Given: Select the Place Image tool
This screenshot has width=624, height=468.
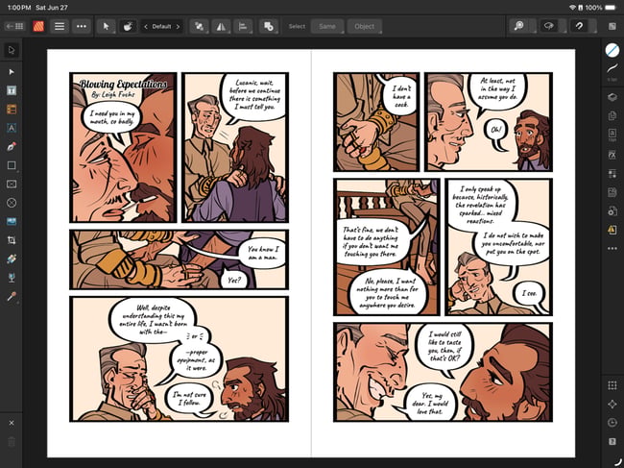Looking at the screenshot, I should click(12, 221).
